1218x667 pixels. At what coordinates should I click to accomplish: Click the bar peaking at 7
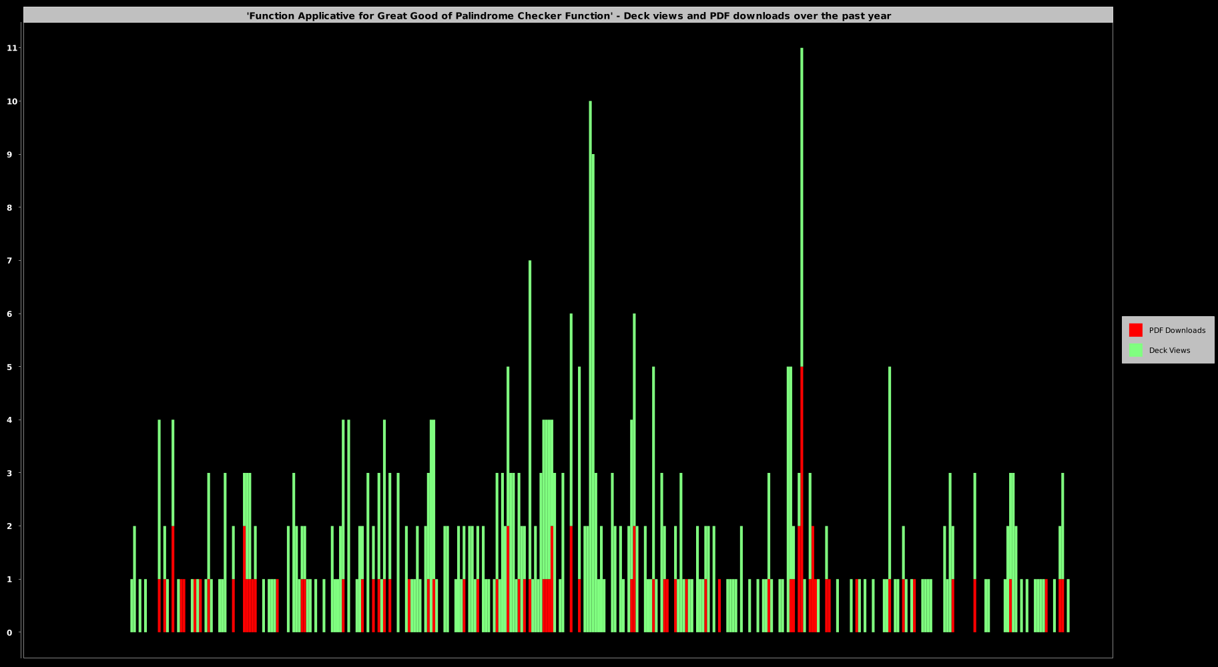530,446
